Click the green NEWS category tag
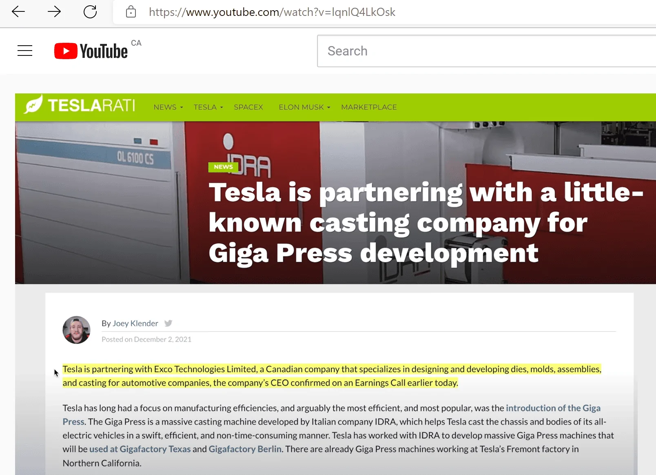 (223, 167)
